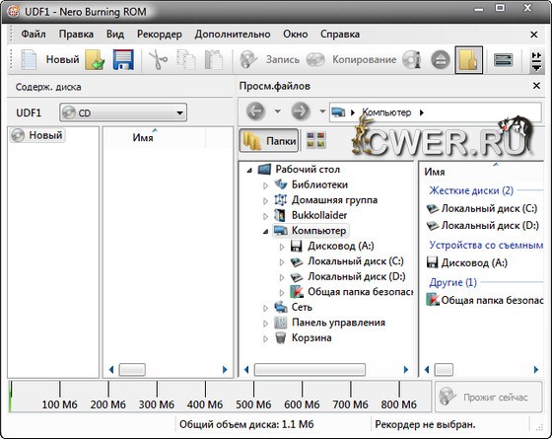This screenshot has height=439, width=552.
Task: Collapse the Рабочий стол tree node
Action: 249,170
